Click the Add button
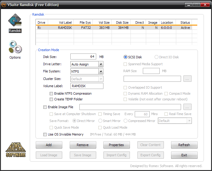 pos(49,145)
